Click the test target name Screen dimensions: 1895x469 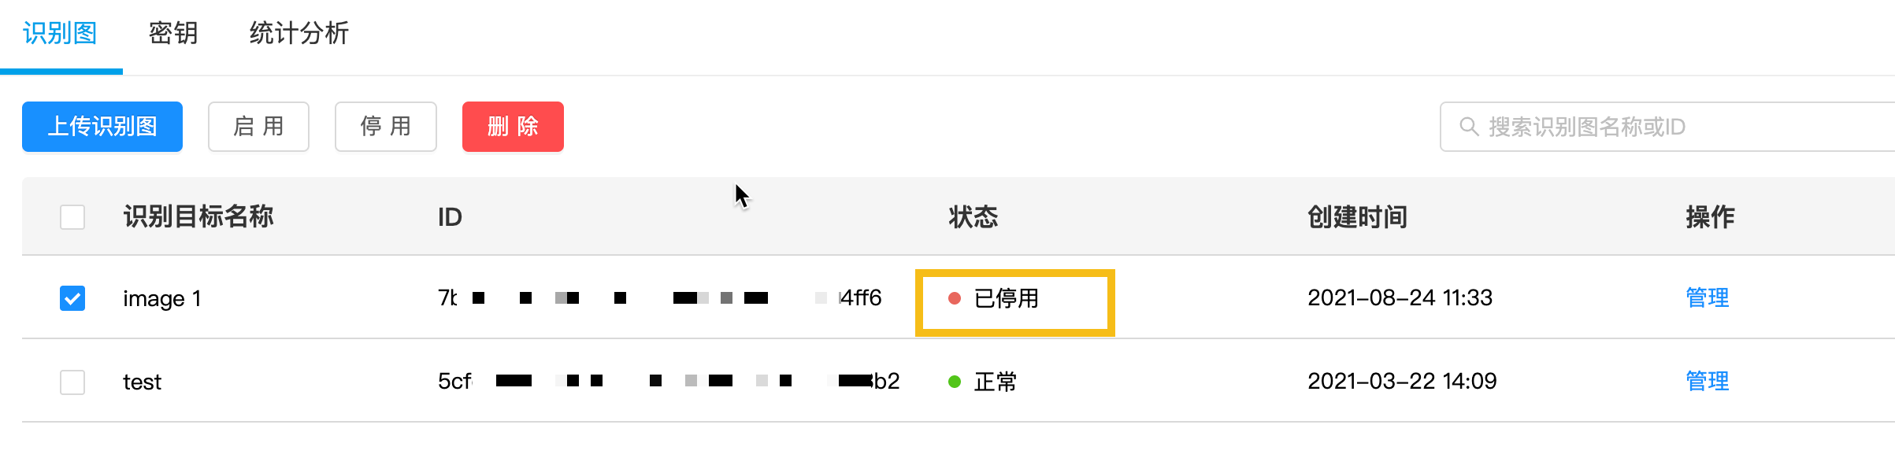point(142,382)
